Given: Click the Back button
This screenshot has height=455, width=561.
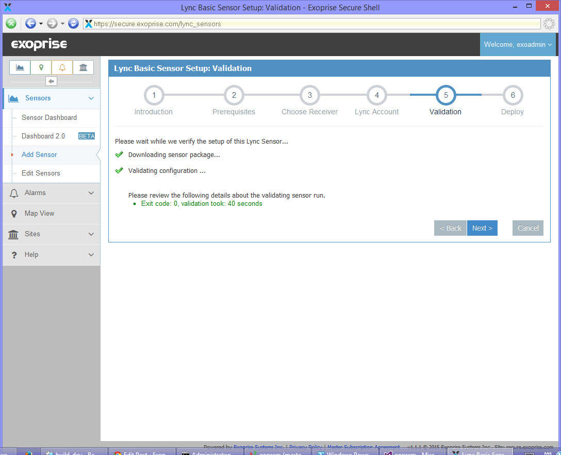Looking at the screenshot, I should coord(450,228).
